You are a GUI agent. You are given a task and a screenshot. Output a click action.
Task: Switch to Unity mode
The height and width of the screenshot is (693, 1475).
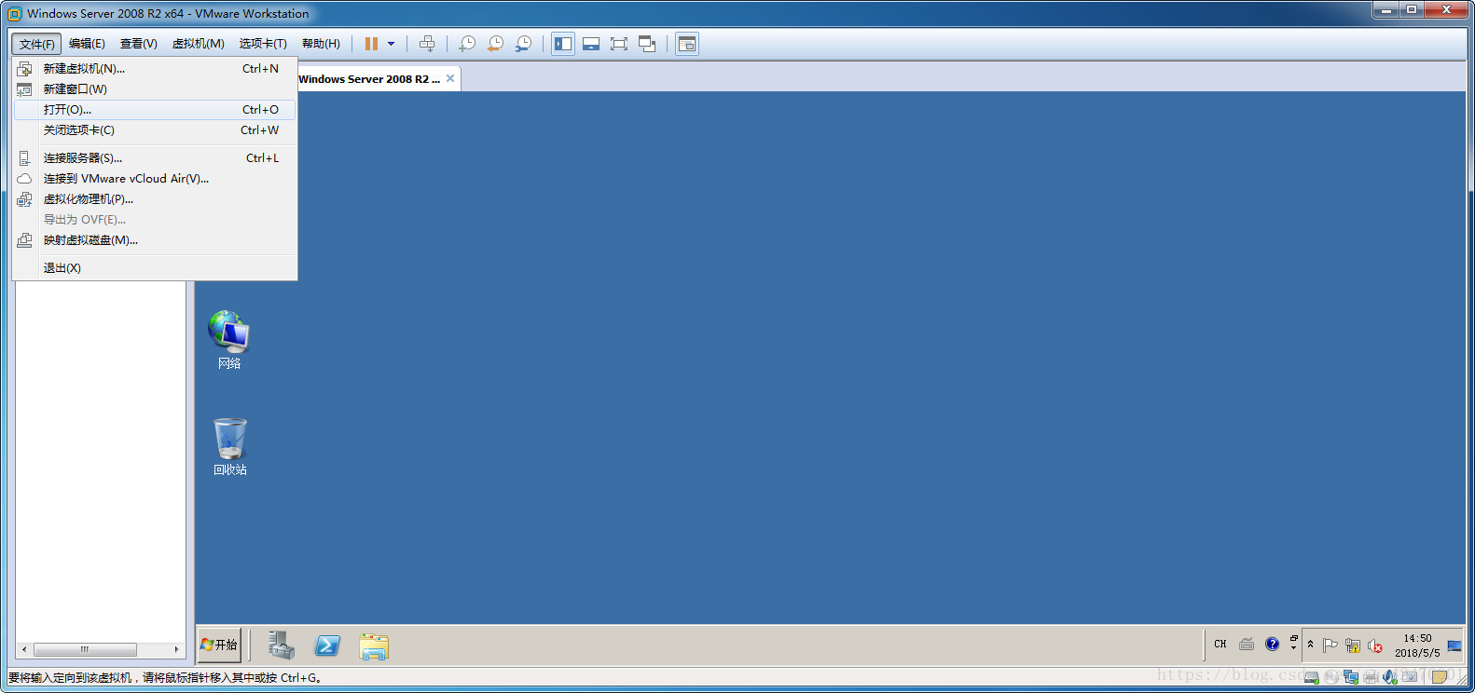647,44
